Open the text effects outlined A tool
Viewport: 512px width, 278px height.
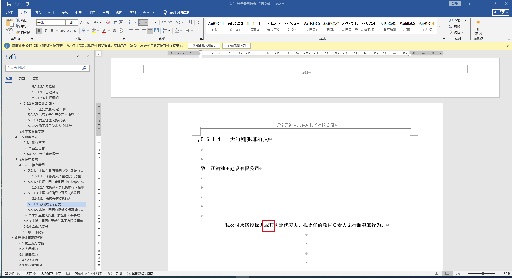(x=84, y=31)
